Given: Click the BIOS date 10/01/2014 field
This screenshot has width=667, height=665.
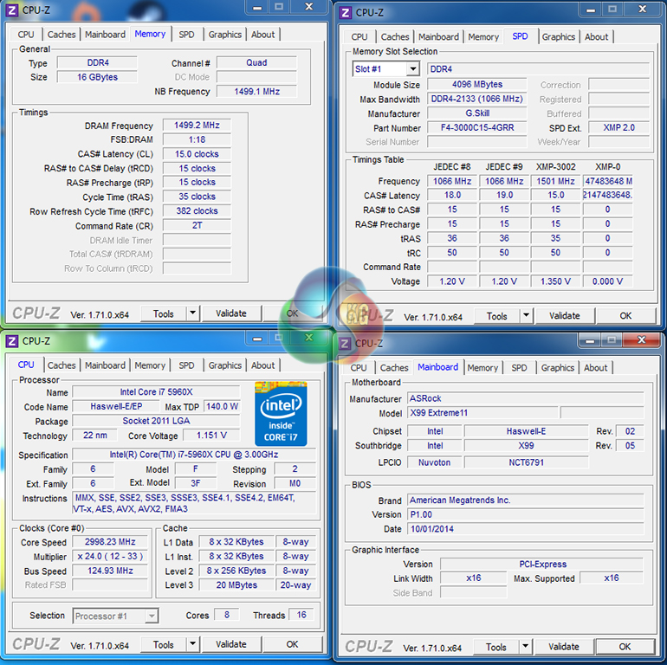Looking at the screenshot, I should click(x=526, y=529).
